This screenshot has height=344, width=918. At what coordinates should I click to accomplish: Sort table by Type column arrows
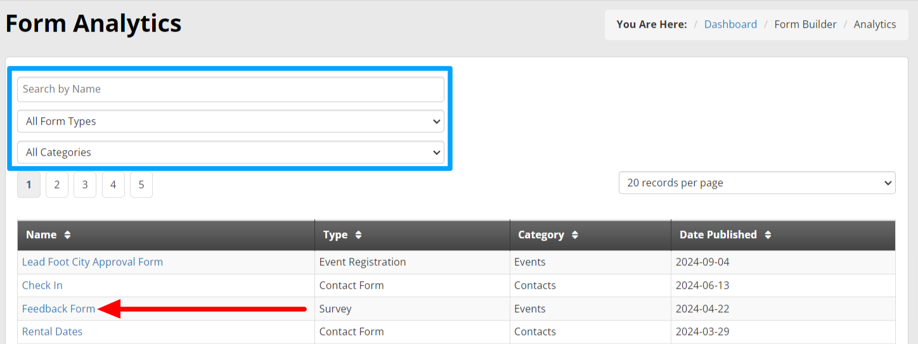[x=358, y=235]
